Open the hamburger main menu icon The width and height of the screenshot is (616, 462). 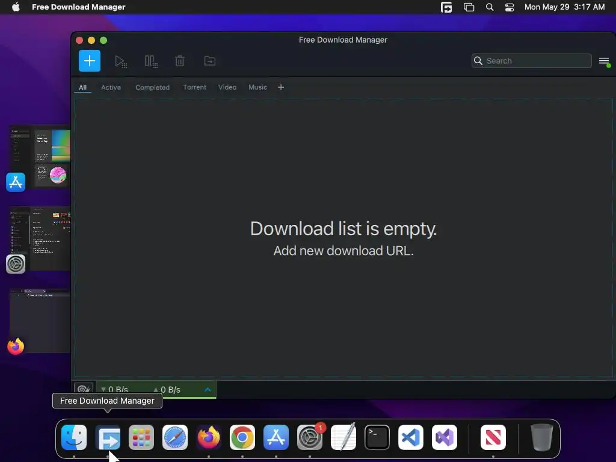point(604,61)
